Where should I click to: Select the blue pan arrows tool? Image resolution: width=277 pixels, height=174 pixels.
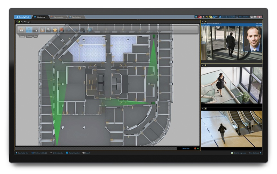29,30
